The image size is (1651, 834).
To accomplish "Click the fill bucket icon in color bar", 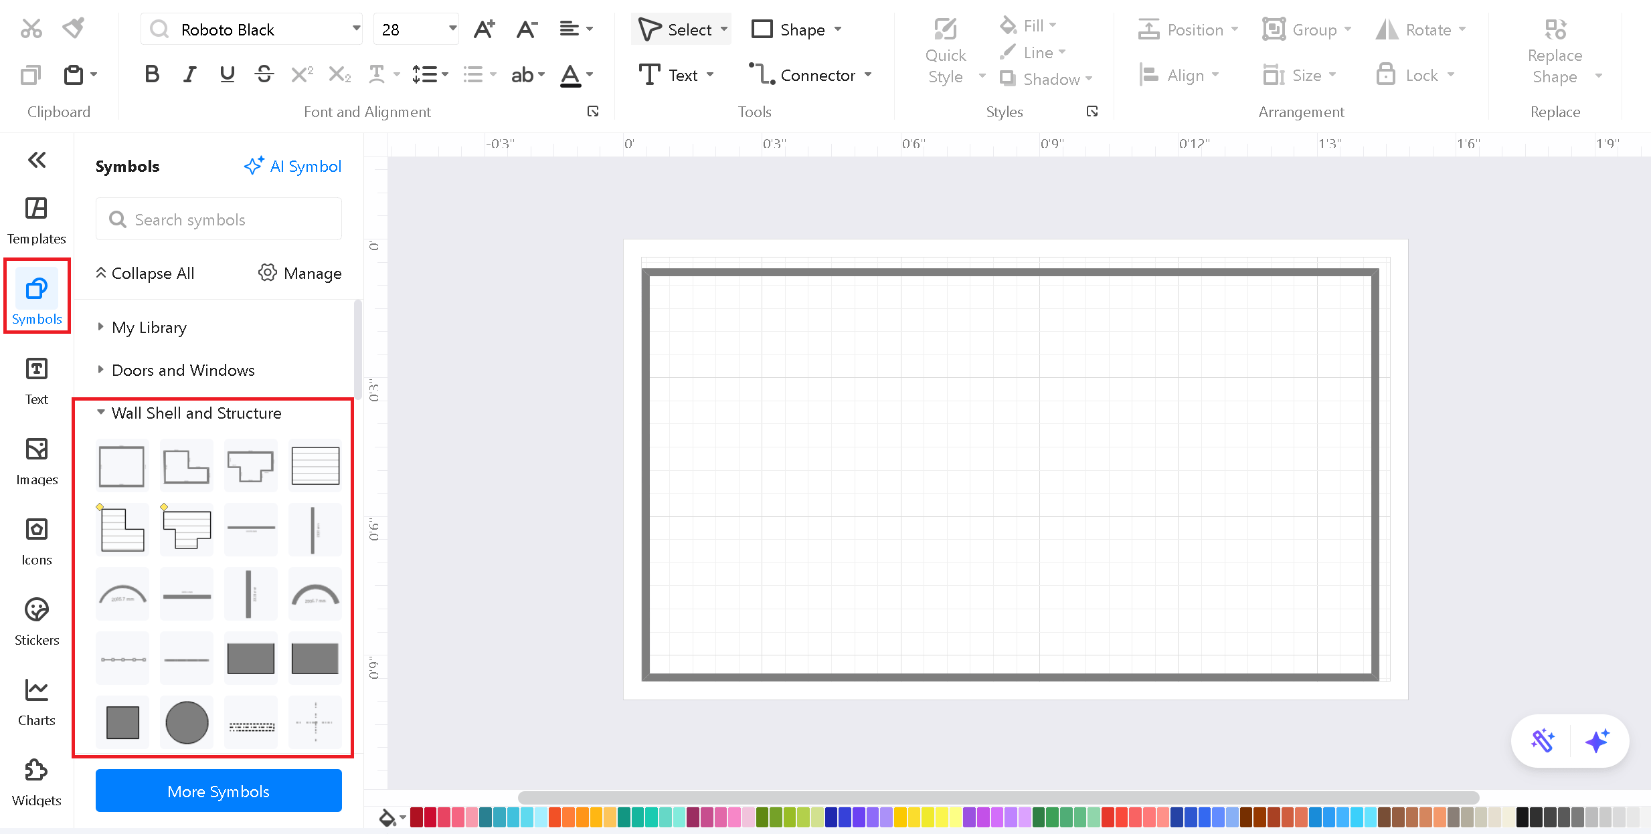I will (387, 817).
